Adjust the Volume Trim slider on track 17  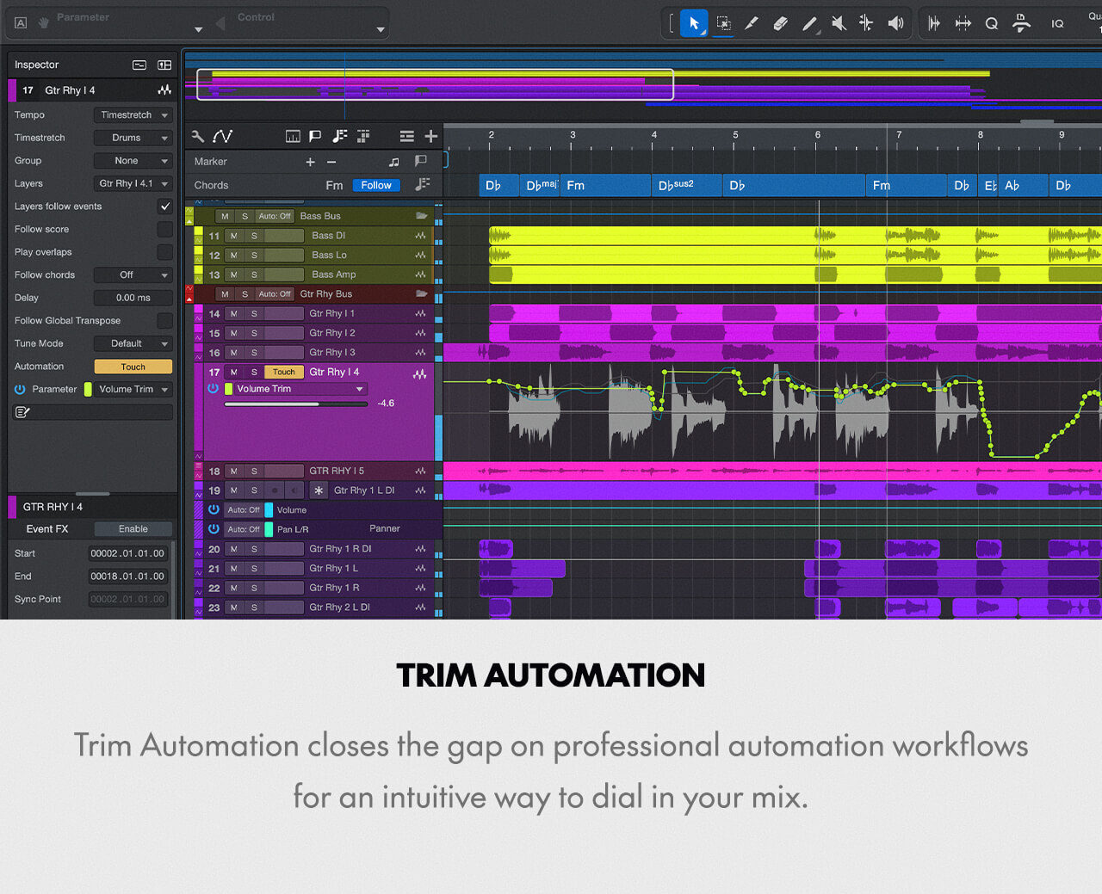(296, 404)
